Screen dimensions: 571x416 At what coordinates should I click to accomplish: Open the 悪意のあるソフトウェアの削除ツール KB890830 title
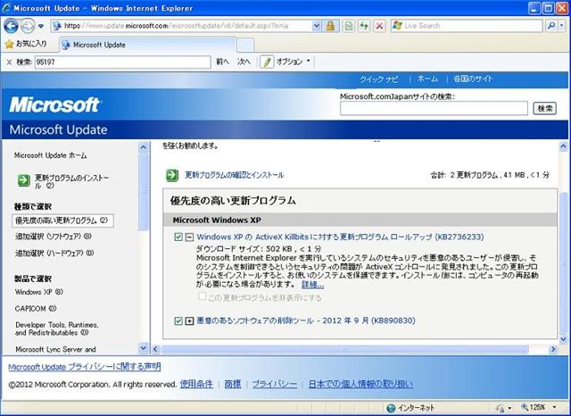306,320
